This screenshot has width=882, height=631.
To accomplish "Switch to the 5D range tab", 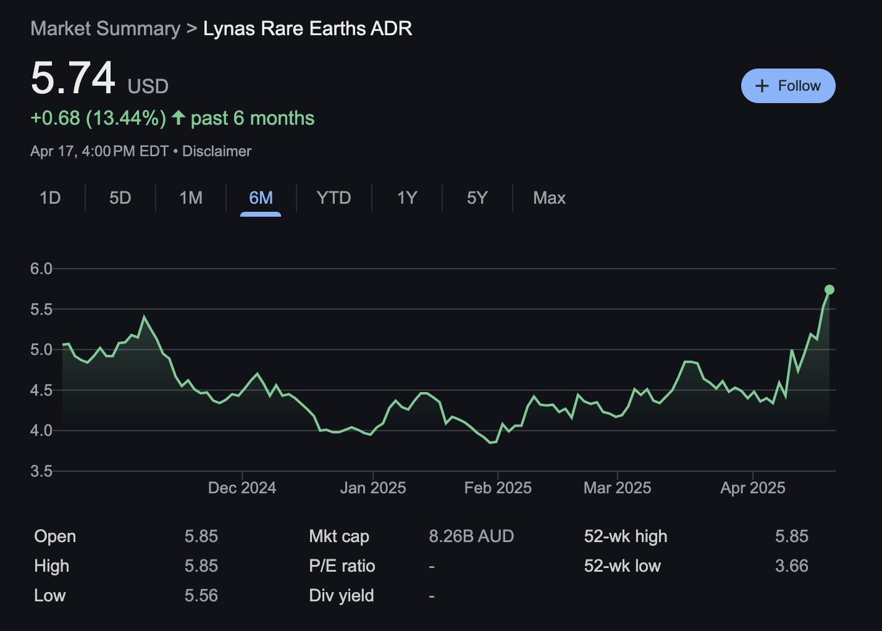I will coord(120,198).
